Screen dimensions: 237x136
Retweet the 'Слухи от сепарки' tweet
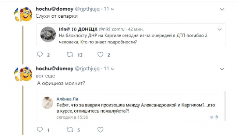(70, 55)
